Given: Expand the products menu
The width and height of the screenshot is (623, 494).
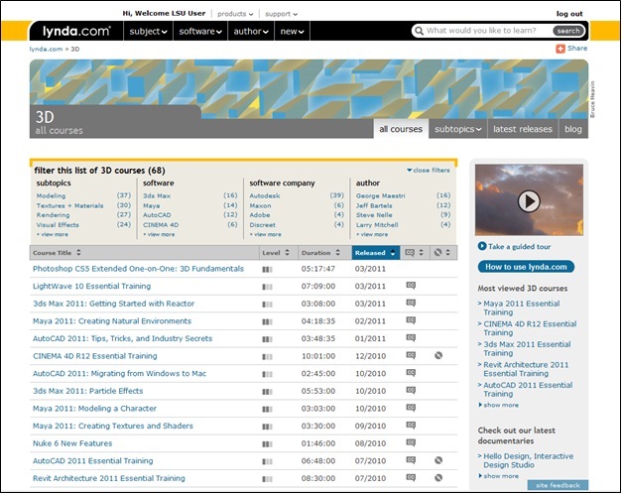Looking at the screenshot, I should coord(235,14).
